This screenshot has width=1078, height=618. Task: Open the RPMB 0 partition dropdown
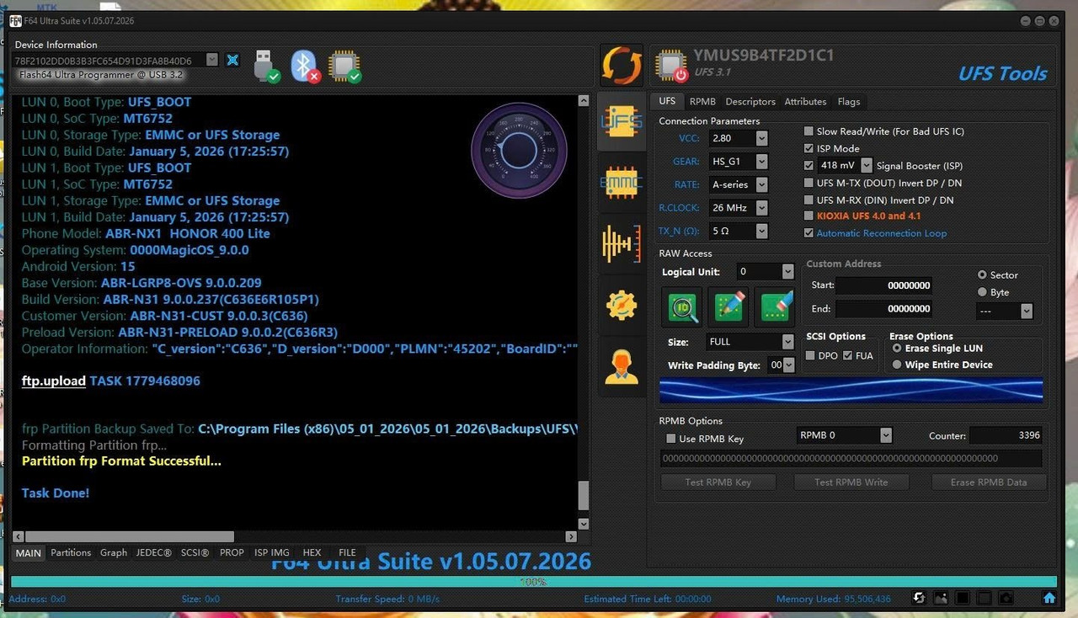885,435
